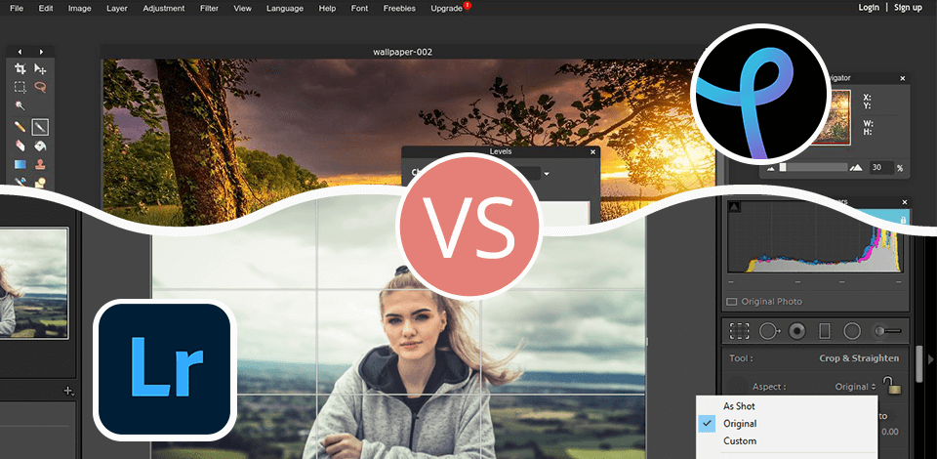
Task: Collapse Lightroom right panel with side triangle
Action: tap(930, 359)
